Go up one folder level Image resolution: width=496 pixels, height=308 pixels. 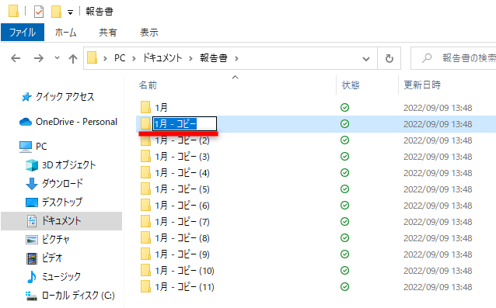coord(73,58)
